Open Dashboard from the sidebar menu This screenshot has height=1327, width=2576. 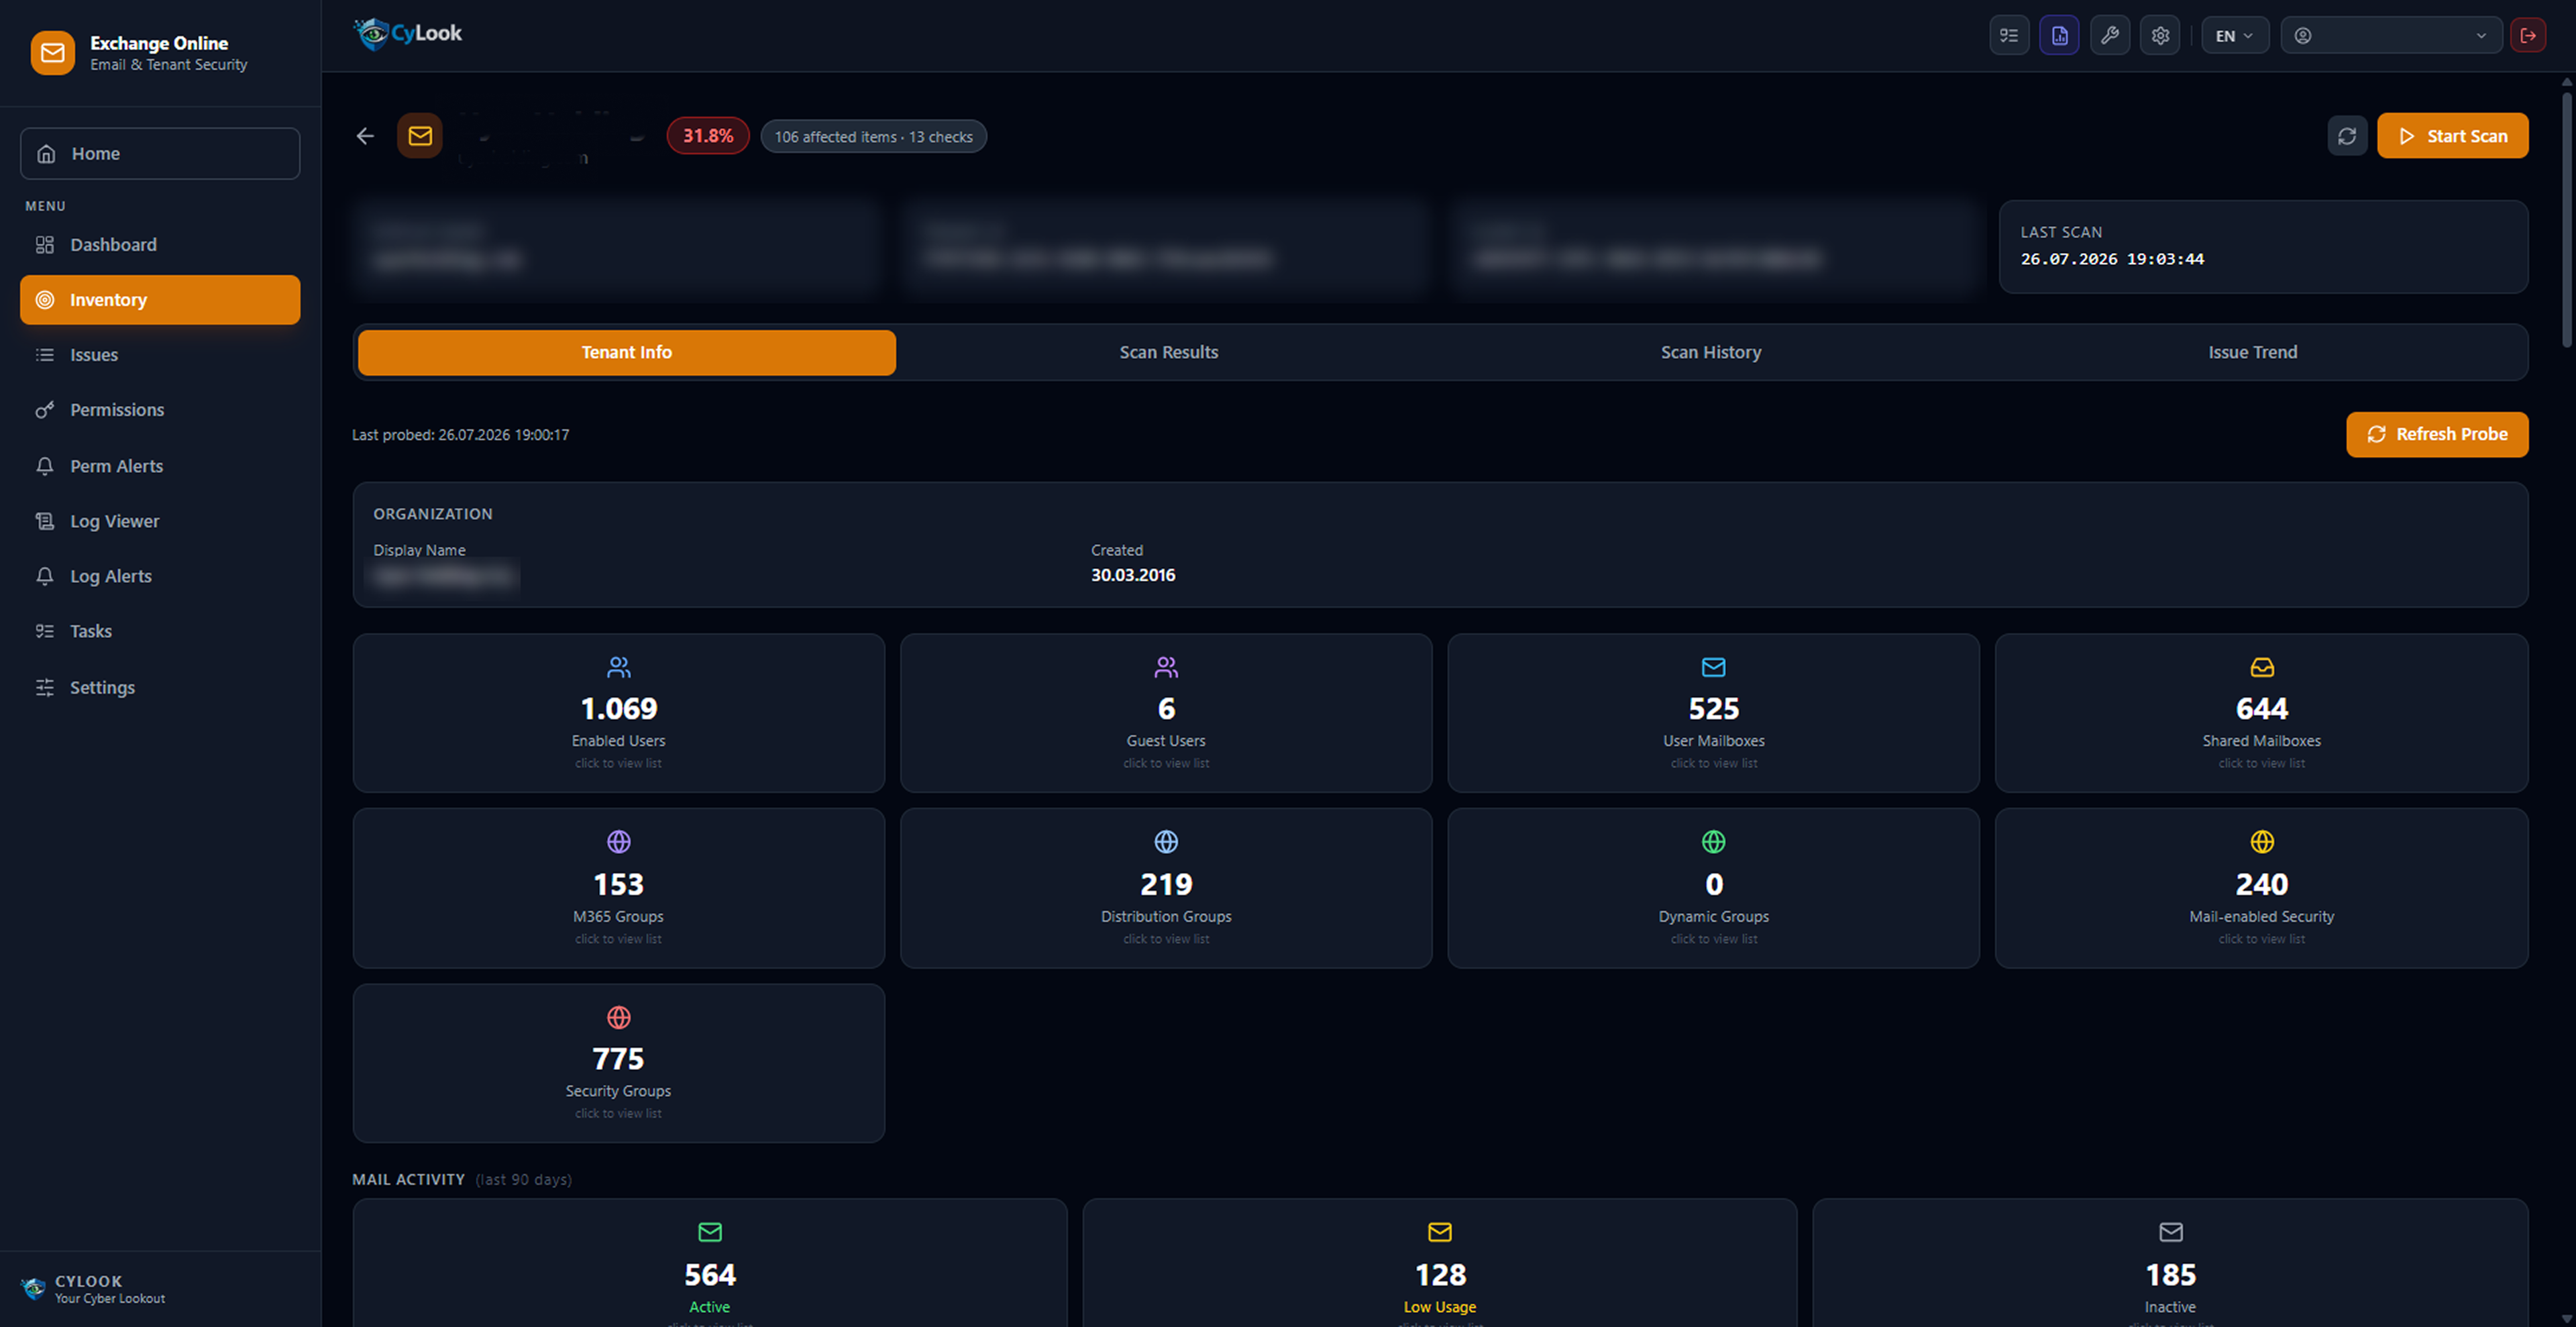click(x=160, y=245)
